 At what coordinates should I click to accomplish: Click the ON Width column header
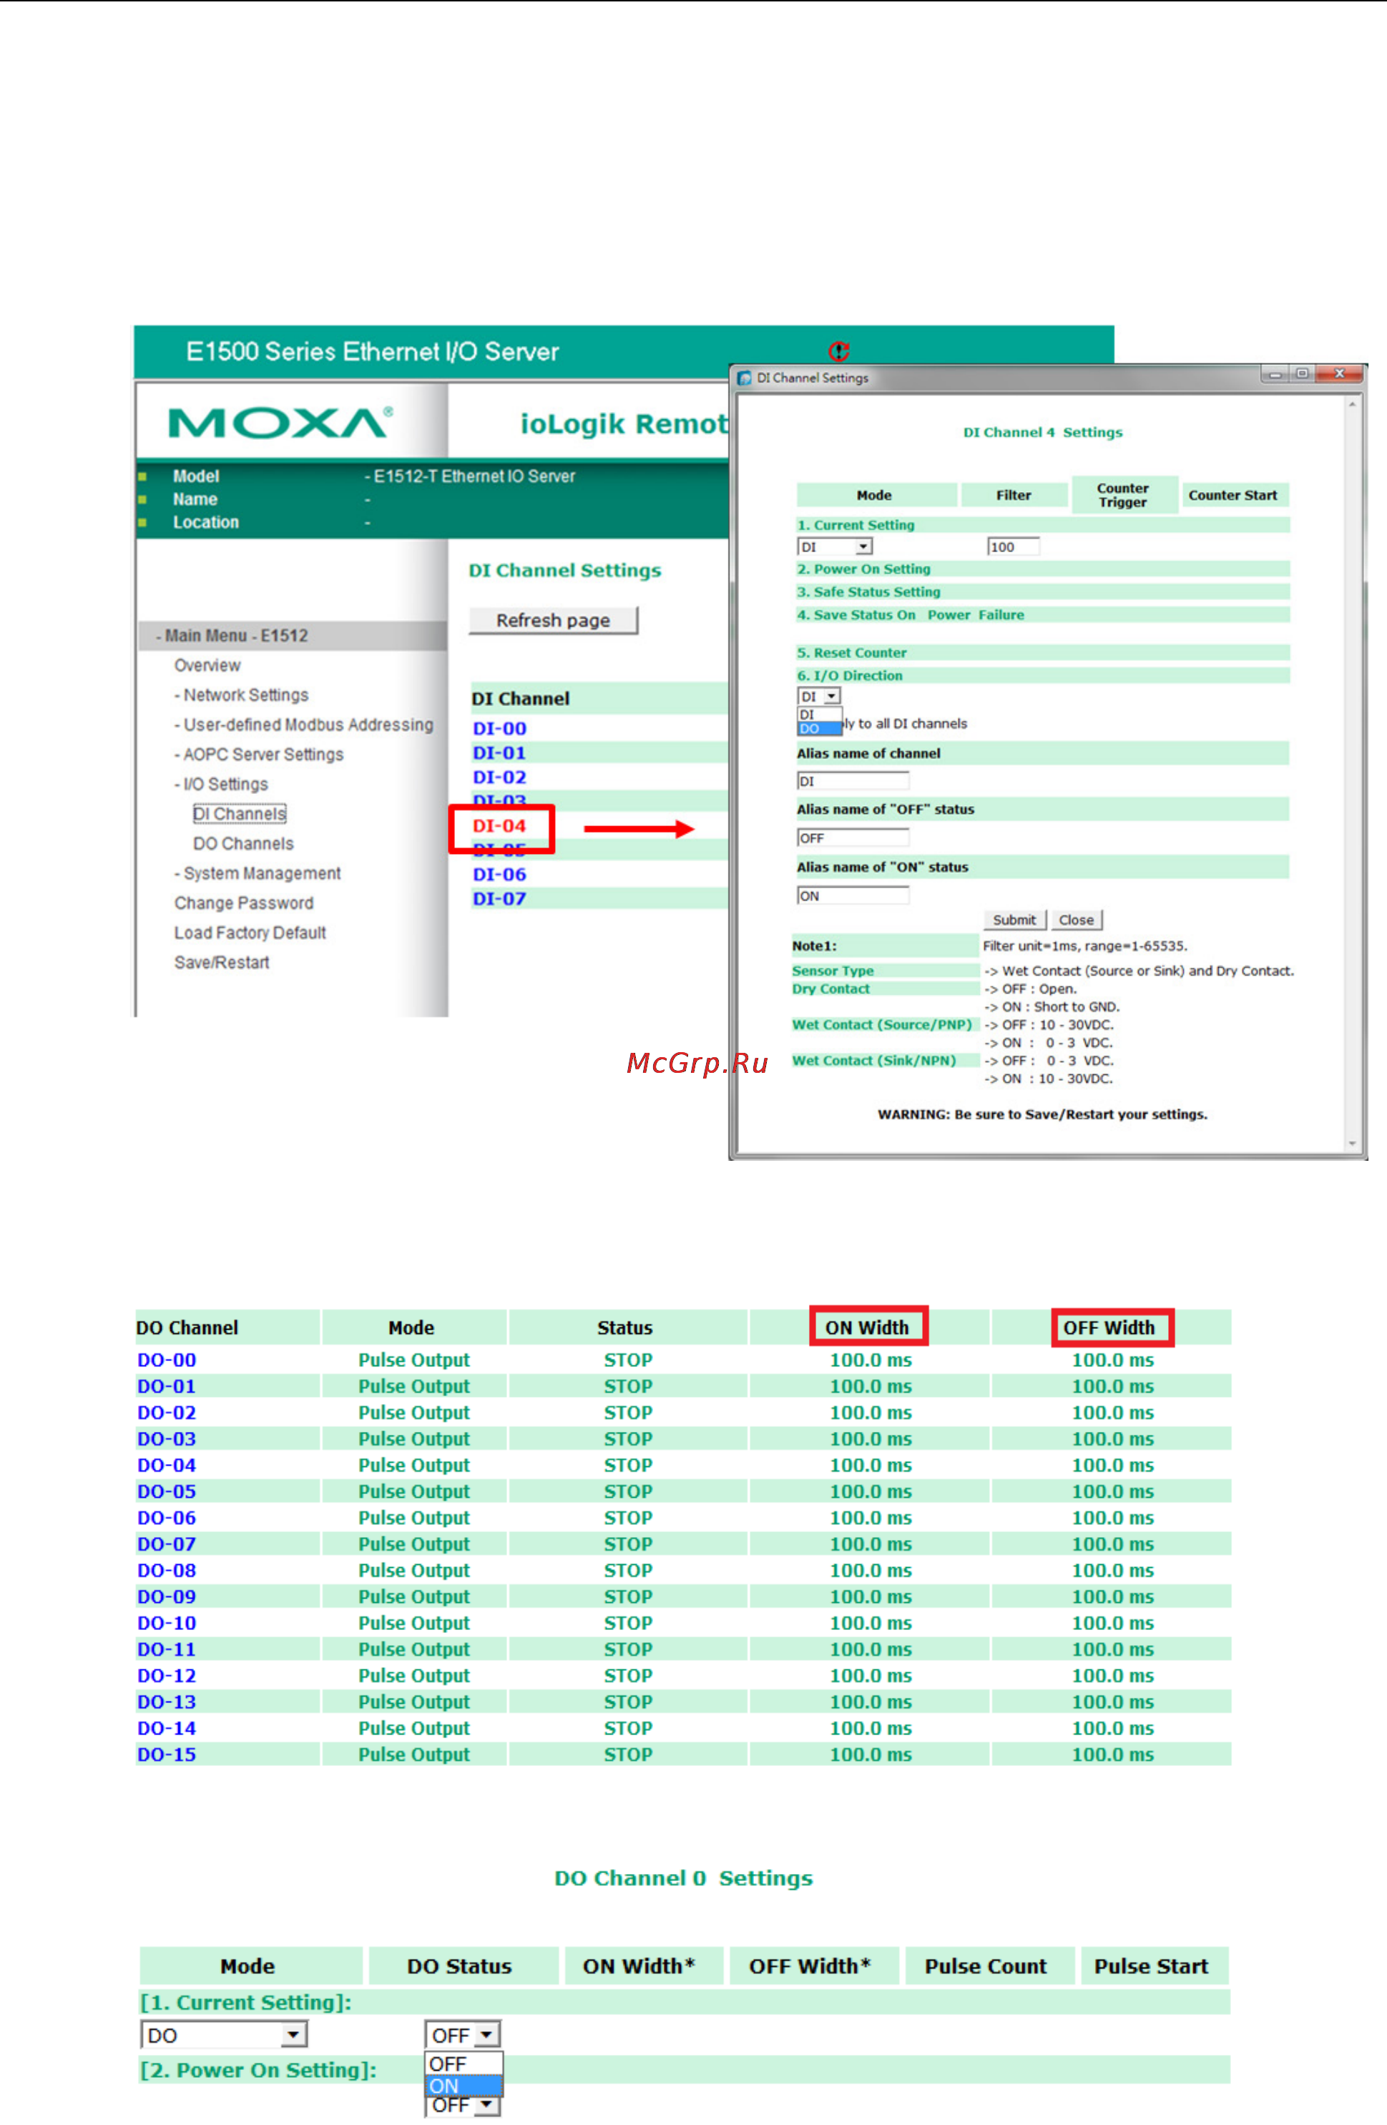coord(867,1327)
